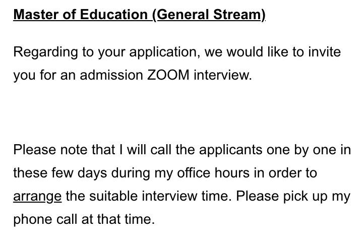This screenshot has height=245, width=364.
Task: Place cursor on the word "Regarding"
Action: 45,52
